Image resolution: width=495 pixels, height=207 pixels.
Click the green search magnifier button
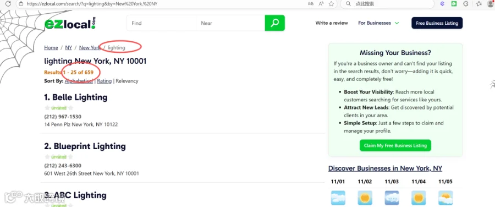click(274, 23)
